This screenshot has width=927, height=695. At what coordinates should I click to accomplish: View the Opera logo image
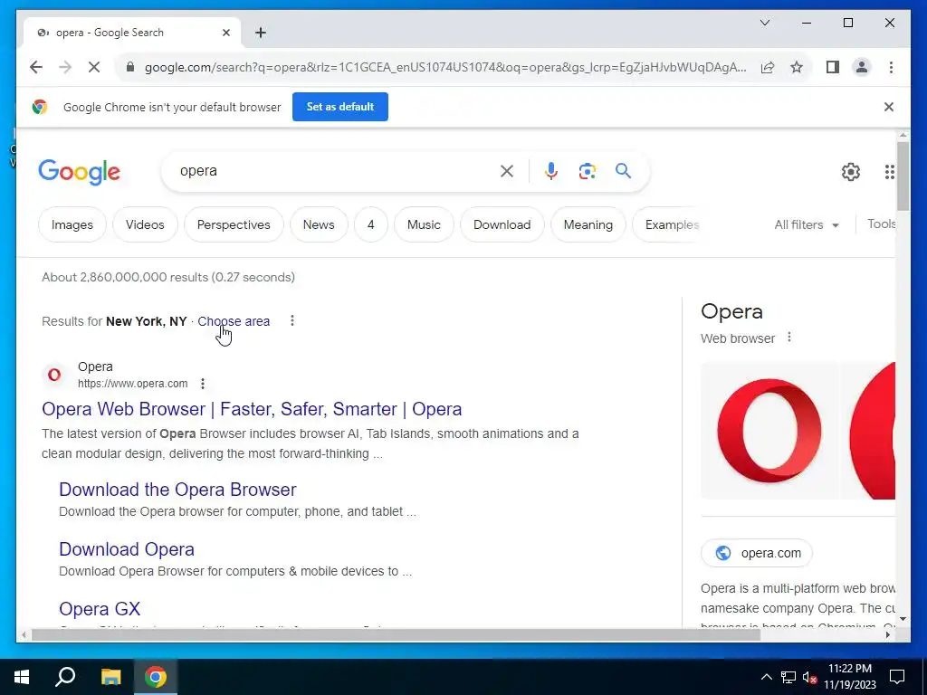(x=769, y=431)
